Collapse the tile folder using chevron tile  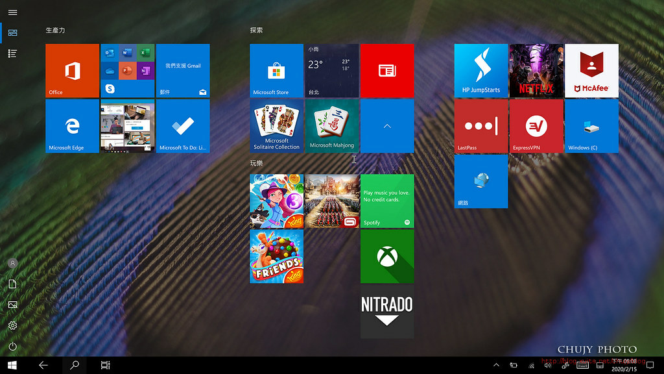click(387, 126)
